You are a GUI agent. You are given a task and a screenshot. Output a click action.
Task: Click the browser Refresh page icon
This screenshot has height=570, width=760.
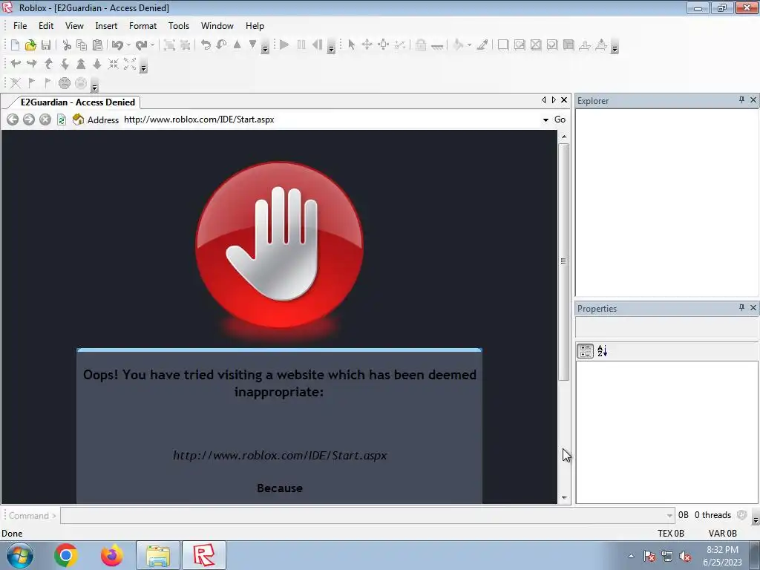62,119
